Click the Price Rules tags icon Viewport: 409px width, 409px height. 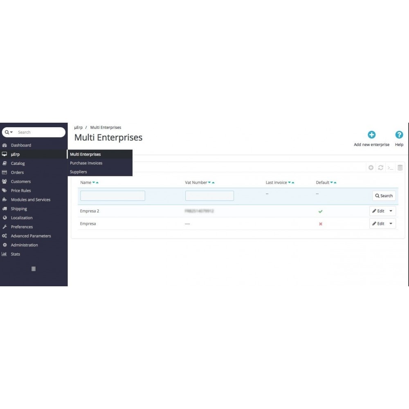[x=4, y=191]
